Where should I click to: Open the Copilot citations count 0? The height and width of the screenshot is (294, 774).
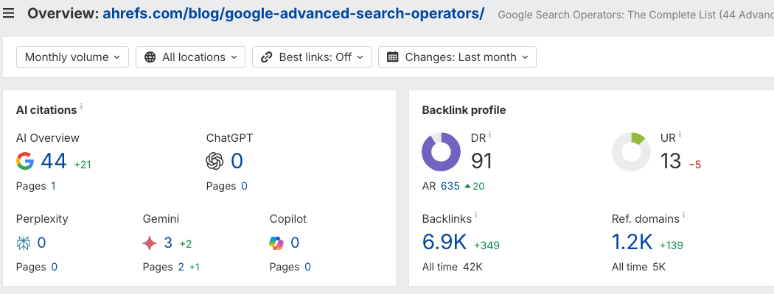(295, 243)
